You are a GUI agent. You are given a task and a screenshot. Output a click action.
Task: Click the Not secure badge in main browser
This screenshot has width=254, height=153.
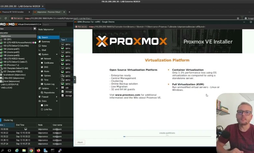pyautogui.click(x=17, y=18)
